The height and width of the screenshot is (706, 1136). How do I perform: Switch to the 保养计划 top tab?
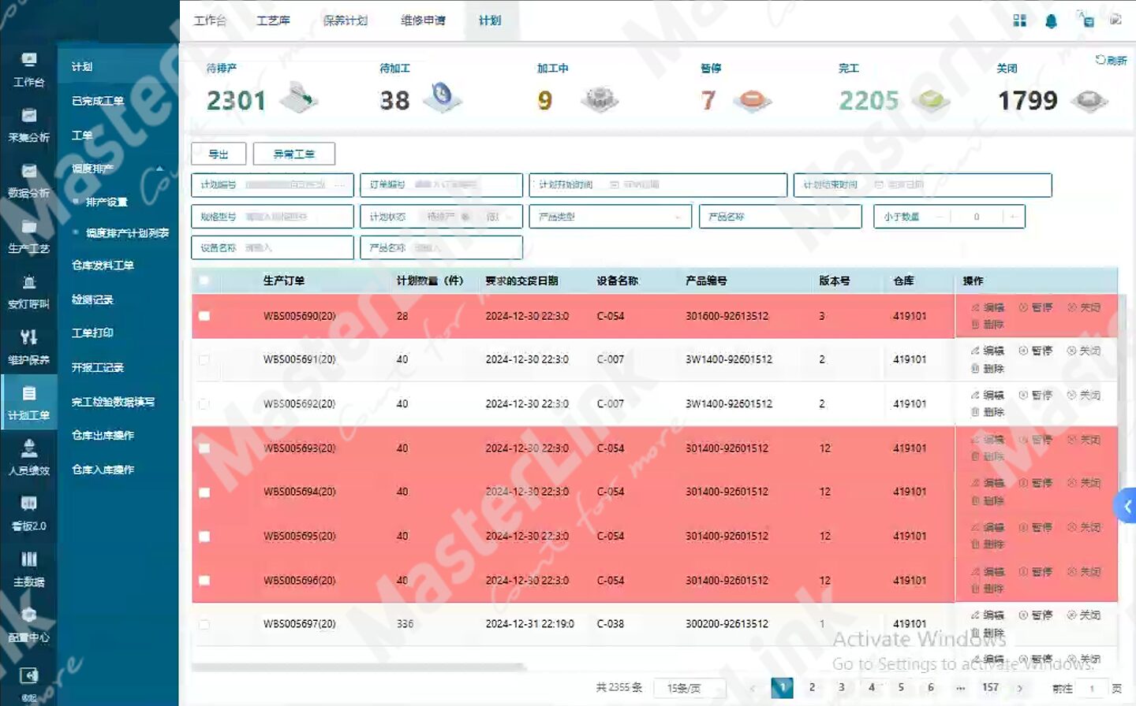point(346,20)
